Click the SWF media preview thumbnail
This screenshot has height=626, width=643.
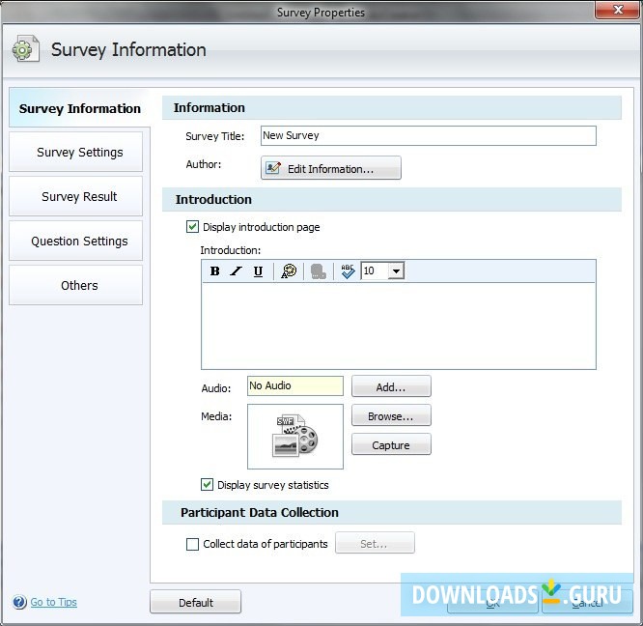pyautogui.click(x=295, y=437)
